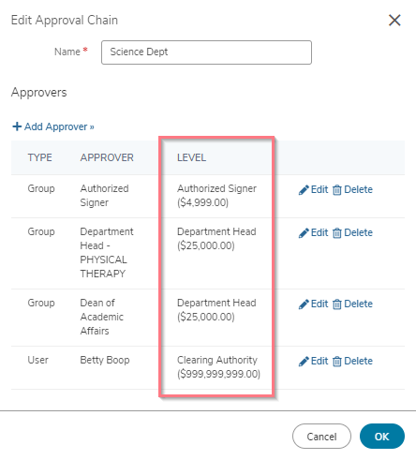Screen dimensions: 416x460
Task: Click the TYPE column header
Action: (39, 157)
